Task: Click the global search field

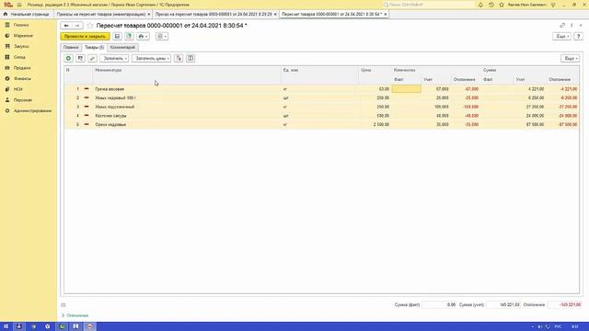Action: coord(429,5)
